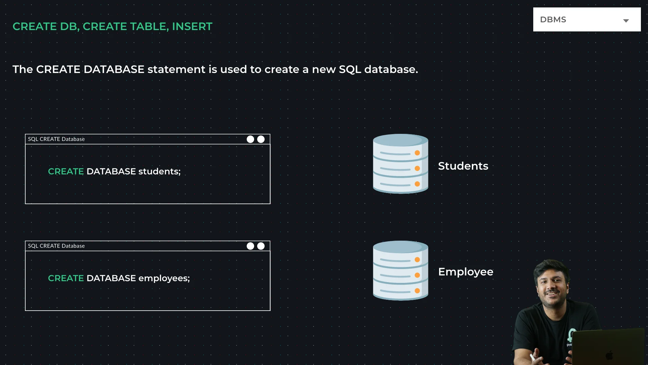Click first white dot in students window
Image resolution: width=648 pixels, height=365 pixels.
(250, 139)
